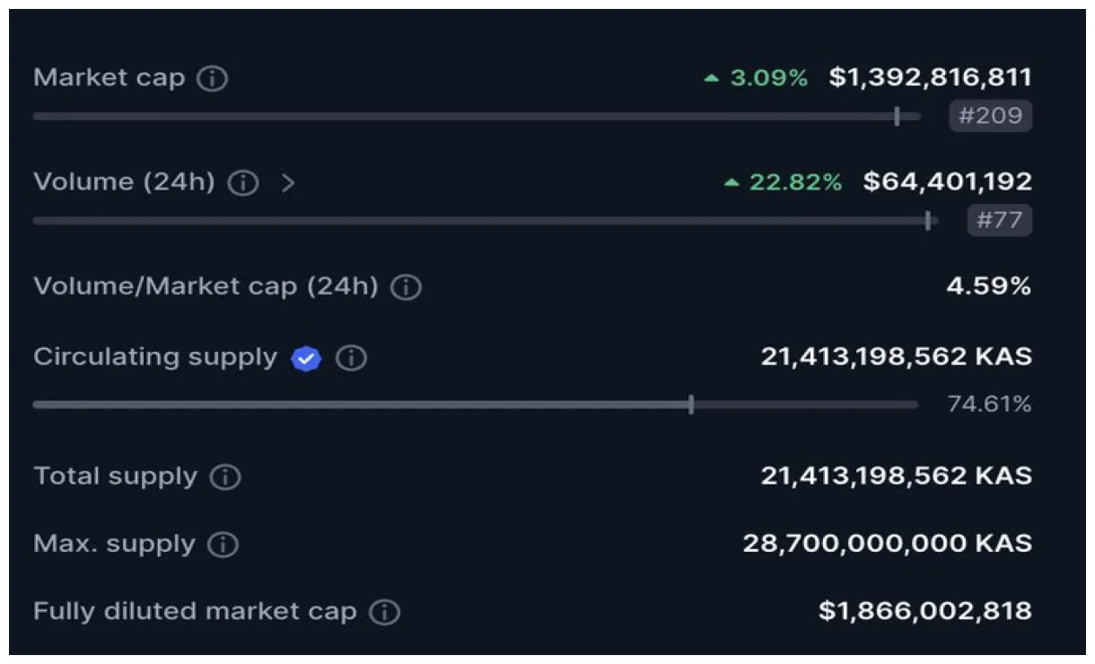Click the 74.61% circulating supply percentage
The image size is (1095, 664).
coord(989,405)
